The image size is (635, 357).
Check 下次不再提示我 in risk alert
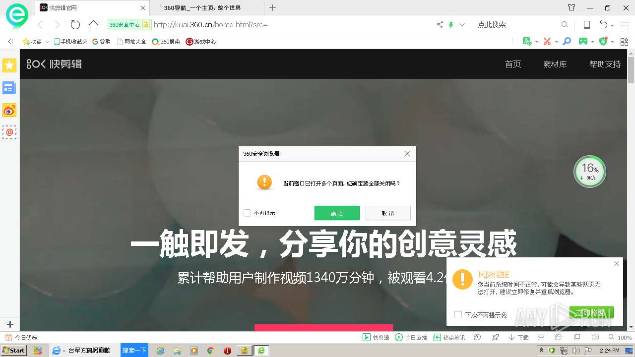click(458, 314)
